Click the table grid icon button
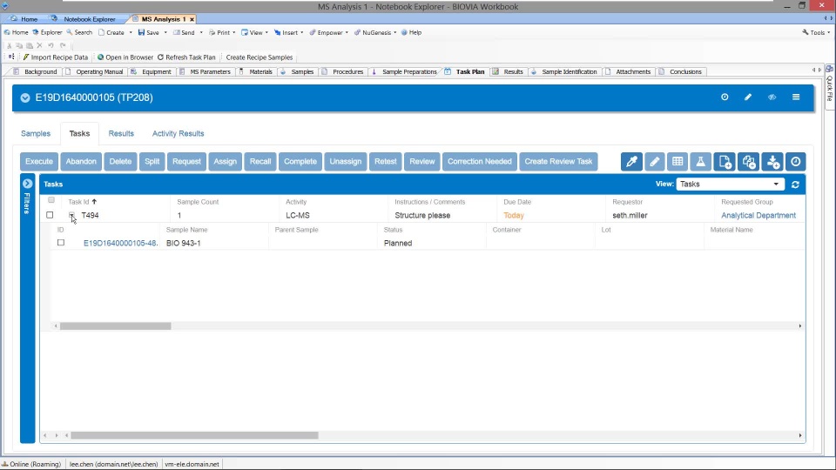The height and width of the screenshot is (470, 836). [678, 162]
